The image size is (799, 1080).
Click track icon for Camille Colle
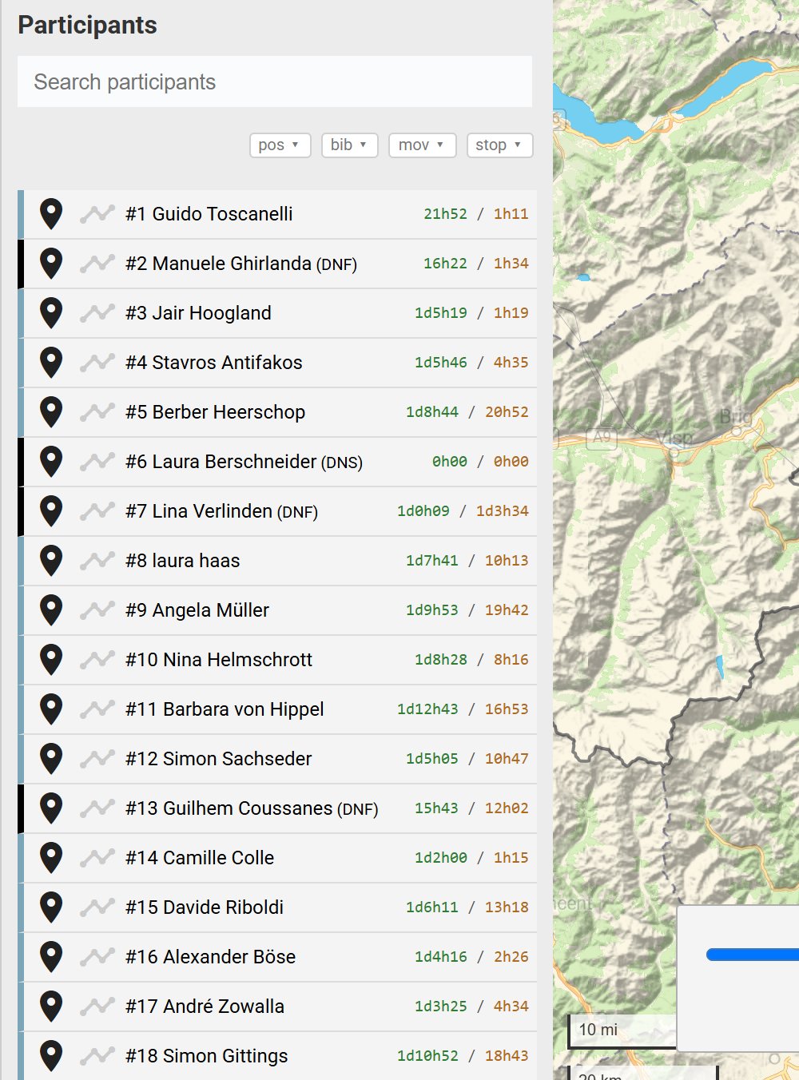point(97,857)
